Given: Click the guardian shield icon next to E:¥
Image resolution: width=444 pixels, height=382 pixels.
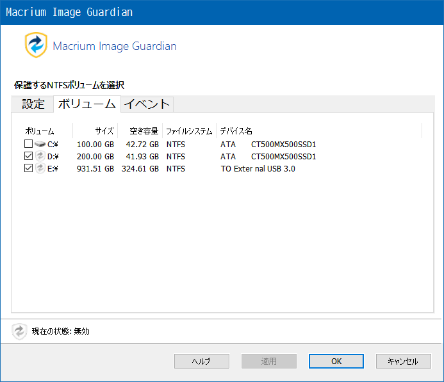Looking at the screenshot, I should point(40,168).
